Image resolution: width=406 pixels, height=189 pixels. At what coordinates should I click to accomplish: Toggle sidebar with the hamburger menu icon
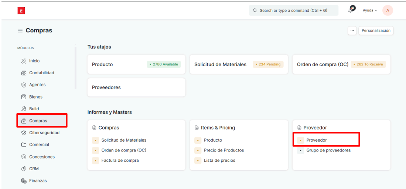pos(20,31)
